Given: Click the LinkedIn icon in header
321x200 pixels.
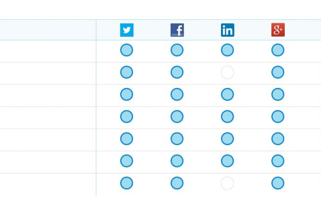Looking at the screenshot, I should coord(227,30).
